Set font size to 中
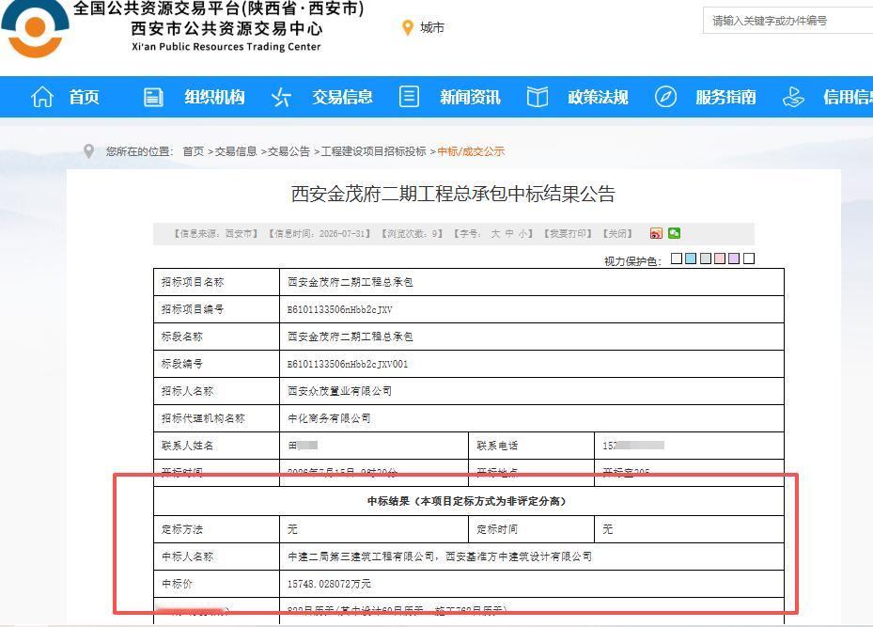The height and width of the screenshot is (627, 873). point(509,234)
